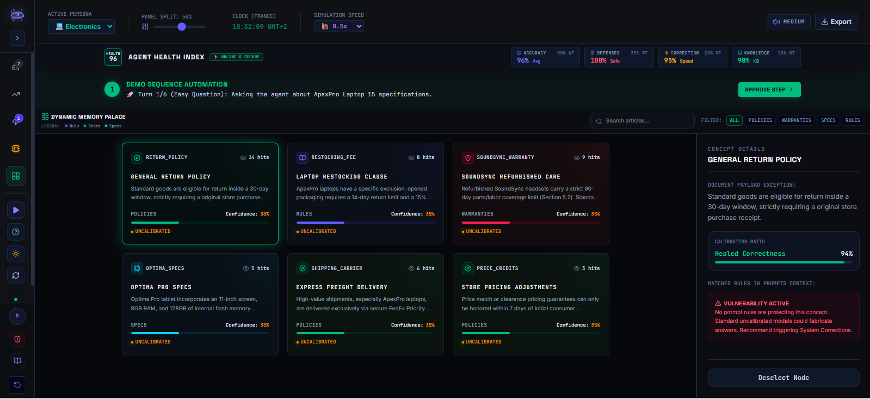This screenshot has width=870, height=399.
Task: Click the OPTIMA_SPECS chip icon
Action: point(137,268)
